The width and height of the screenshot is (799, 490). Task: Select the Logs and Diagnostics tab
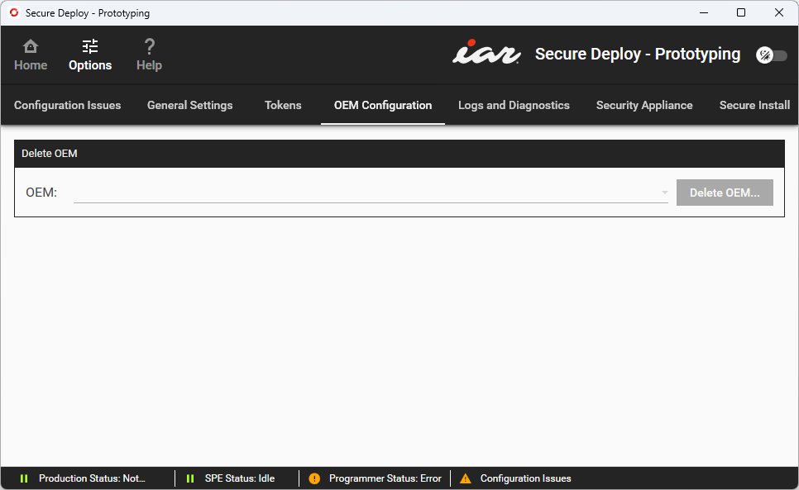pos(514,105)
